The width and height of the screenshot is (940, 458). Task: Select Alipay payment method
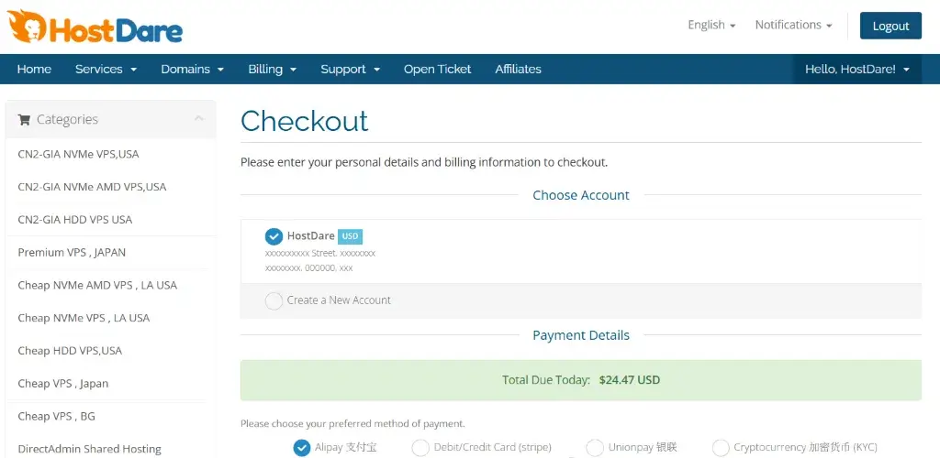coord(301,447)
